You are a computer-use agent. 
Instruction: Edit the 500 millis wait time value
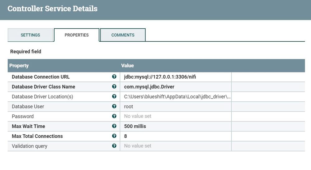pyautogui.click(x=176, y=126)
